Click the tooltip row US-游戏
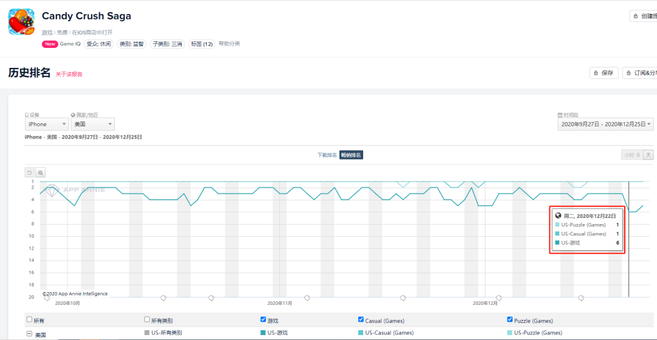Viewport: 657px width, 340px height. [587, 243]
